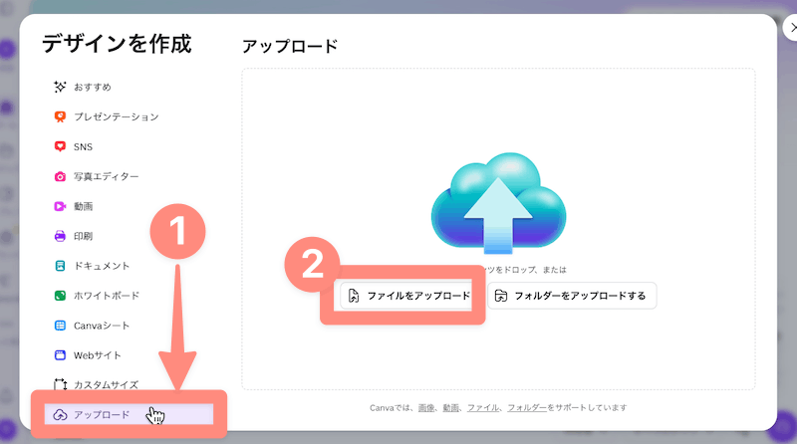Select the アップロード sidebar entry

click(129, 414)
